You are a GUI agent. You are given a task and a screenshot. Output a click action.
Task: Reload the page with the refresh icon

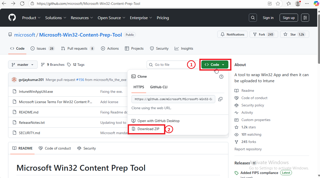click(x=22, y=4)
